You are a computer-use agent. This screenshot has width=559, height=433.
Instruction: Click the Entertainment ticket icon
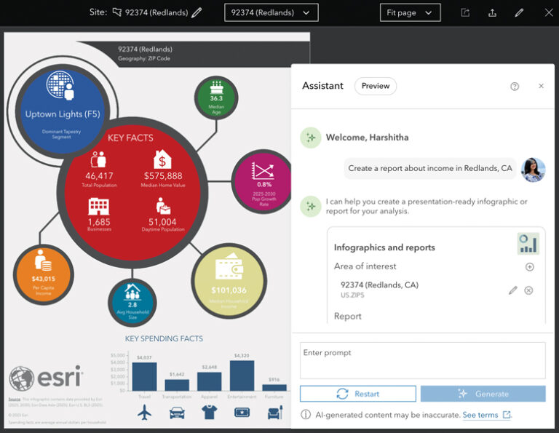pyautogui.click(x=242, y=413)
